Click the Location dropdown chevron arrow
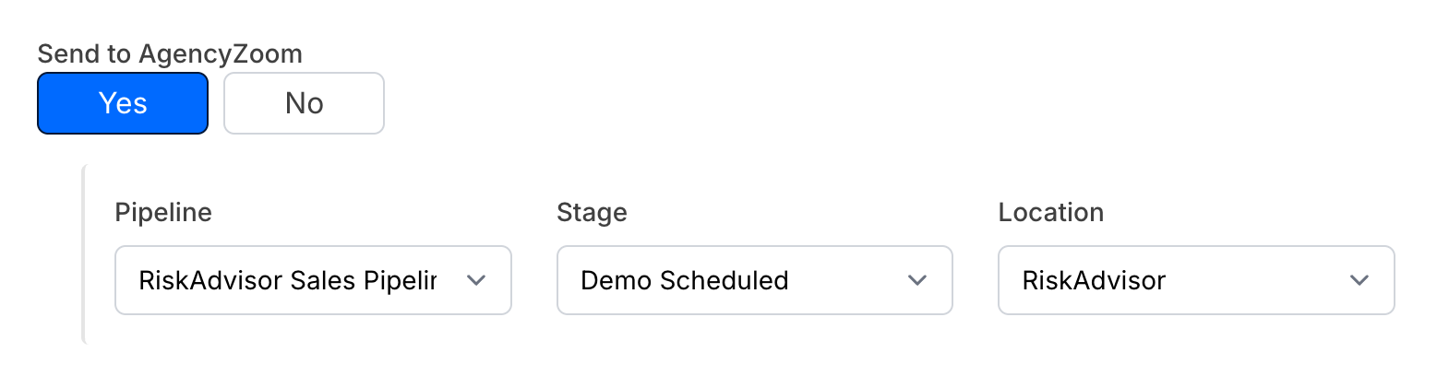The image size is (1449, 376). 1359,280
